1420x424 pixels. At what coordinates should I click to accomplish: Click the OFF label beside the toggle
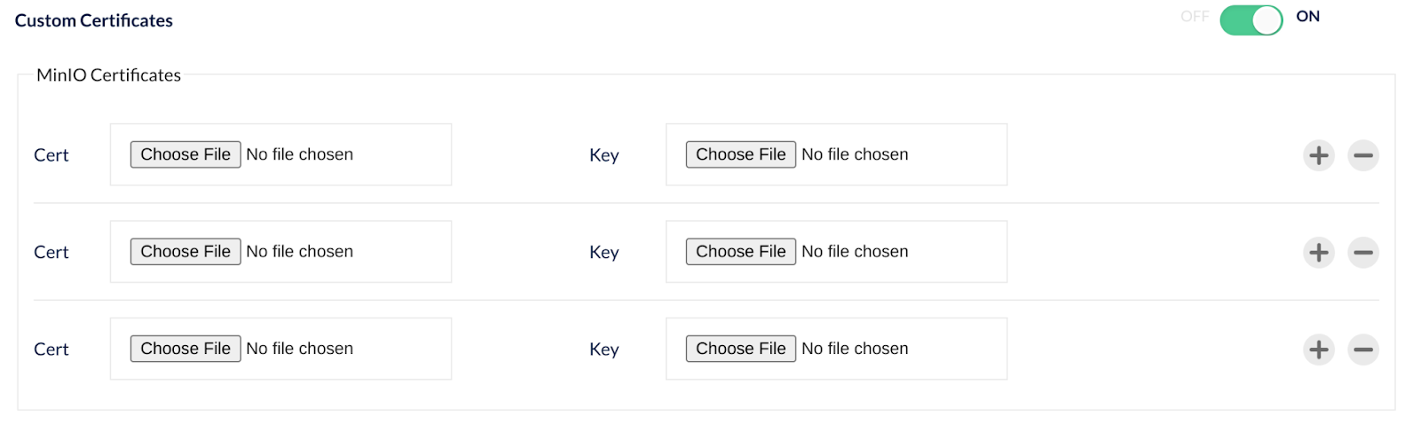pyautogui.click(x=1195, y=16)
